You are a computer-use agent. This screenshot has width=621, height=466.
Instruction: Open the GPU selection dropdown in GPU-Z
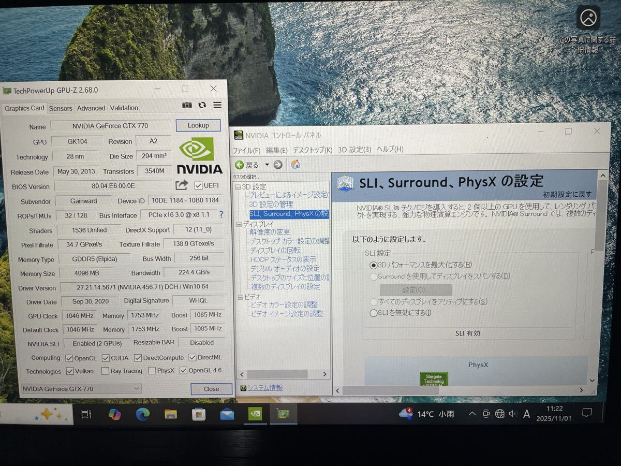[x=81, y=388]
